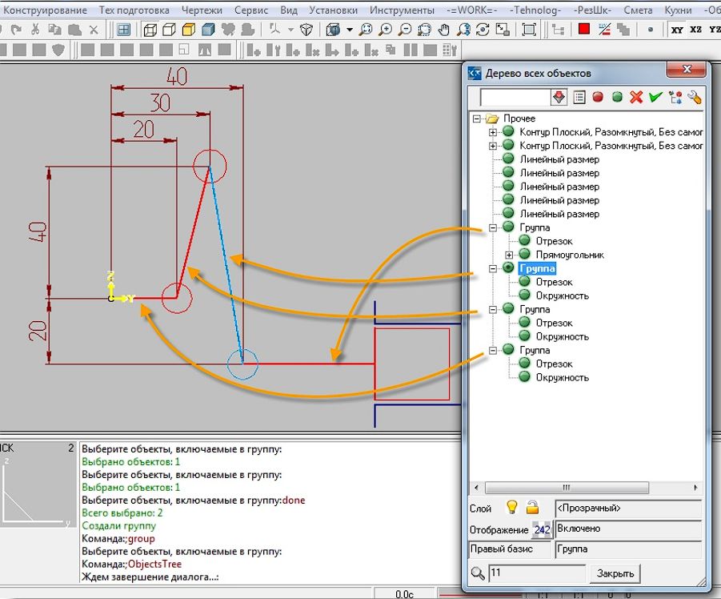
Task: Select the Окружность item under last Группа
Action: (x=562, y=377)
